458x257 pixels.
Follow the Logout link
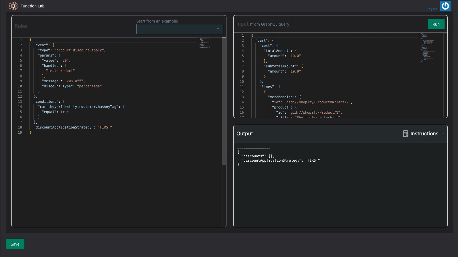432,9
